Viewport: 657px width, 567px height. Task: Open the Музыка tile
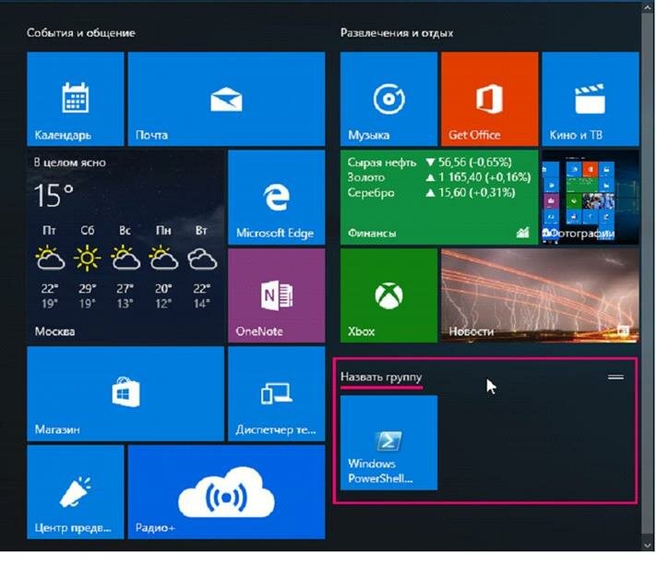click(388, 99)
